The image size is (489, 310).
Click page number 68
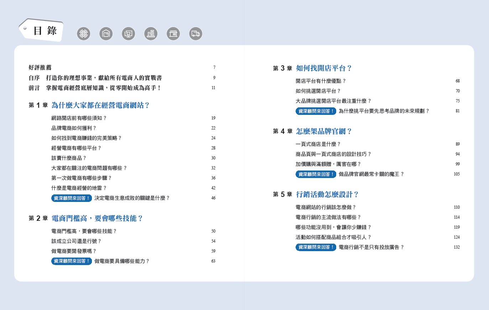click(x=458, y=81)
